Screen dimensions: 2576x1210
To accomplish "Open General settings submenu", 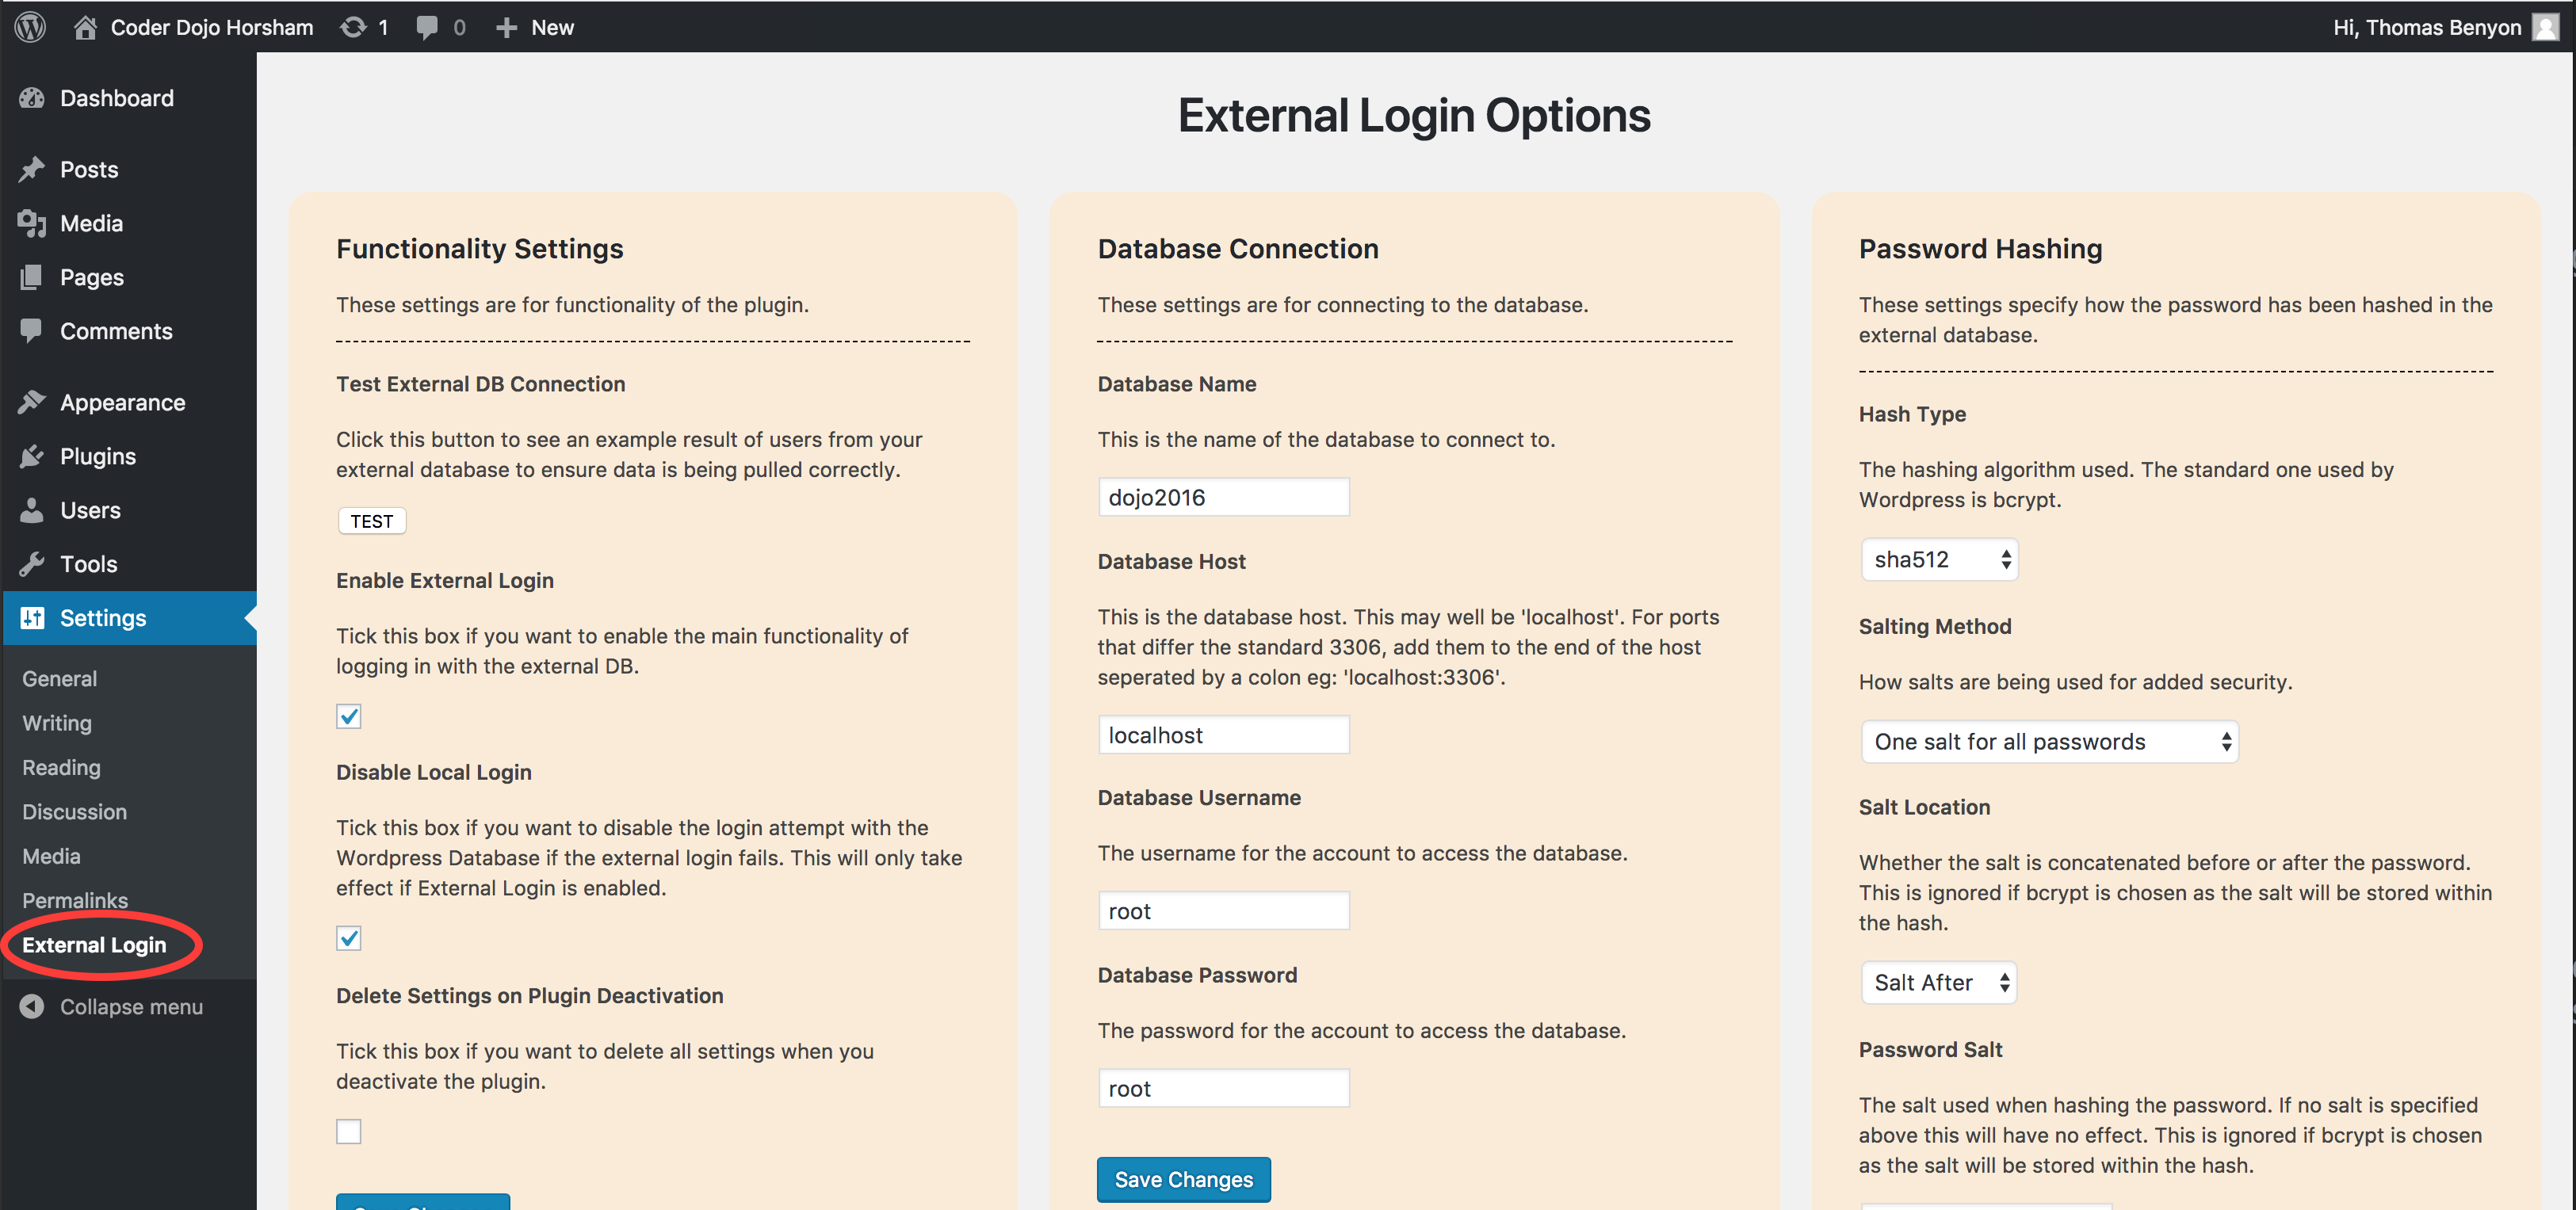I will coord(60,678).
